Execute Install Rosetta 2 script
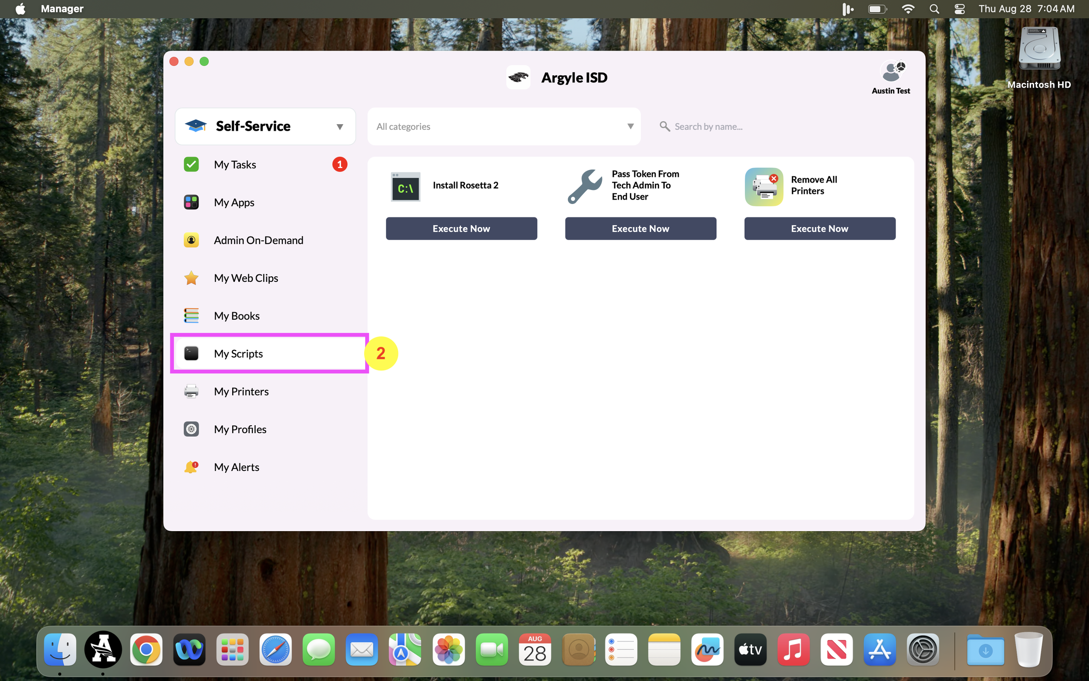Image resolution: width=1089 pixels, height=681 pixels. click(x=461, y=229)
